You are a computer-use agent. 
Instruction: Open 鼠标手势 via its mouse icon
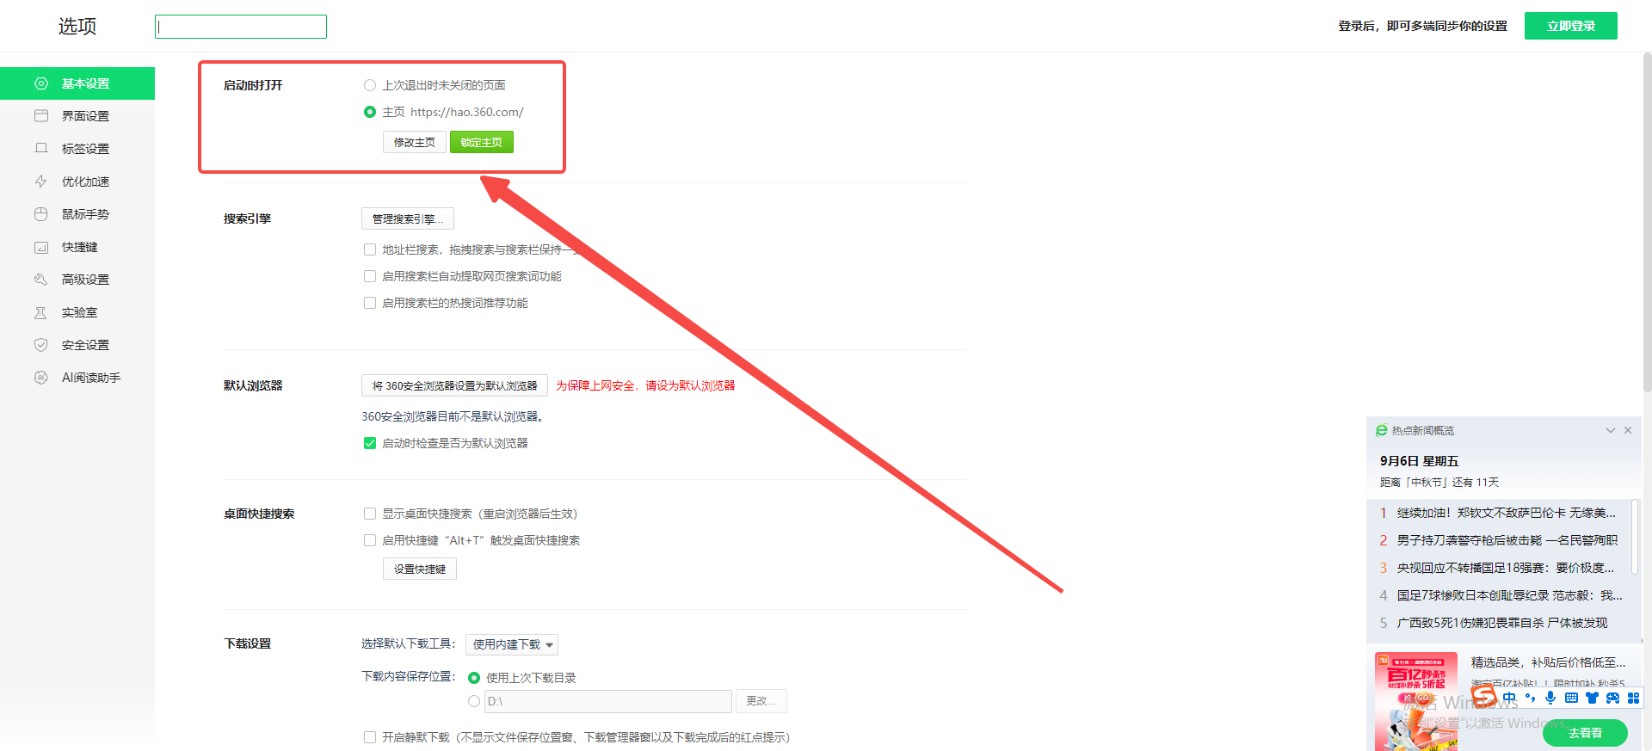pyautogui.click(x=40, y=214)
